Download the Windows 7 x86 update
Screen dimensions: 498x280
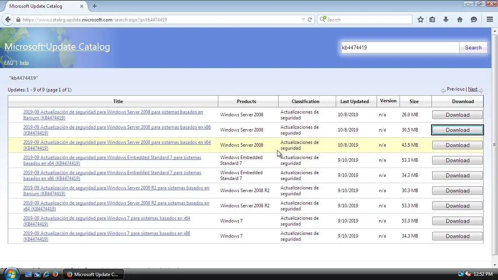(458, 236)
